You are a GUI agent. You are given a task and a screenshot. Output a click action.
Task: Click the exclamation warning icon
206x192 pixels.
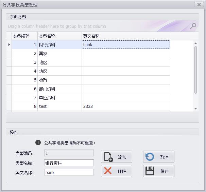coord(38,143)
